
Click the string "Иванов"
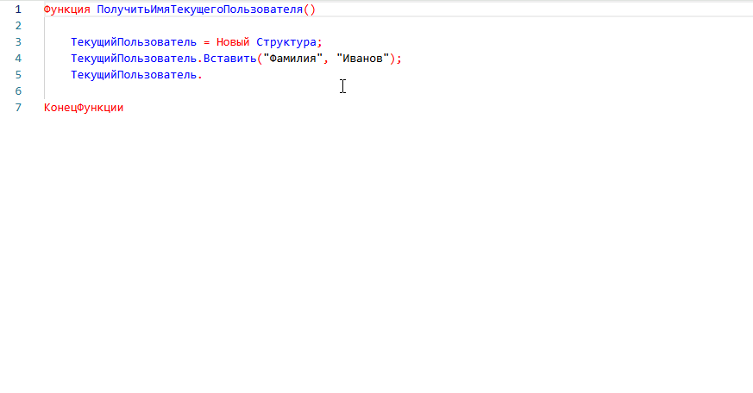pyautogui.click(x=362, y=59)
